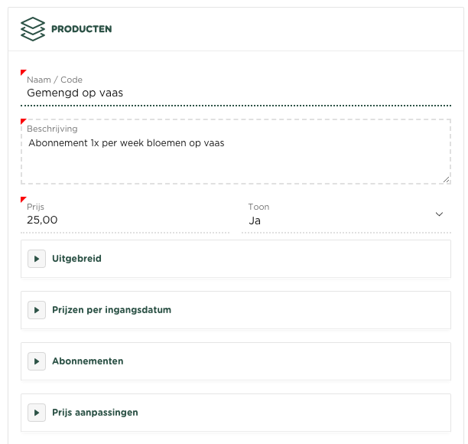The width and height of the screenshot is (468, 444).
Task: Click the Toon field label
Action: coord(259,207)
